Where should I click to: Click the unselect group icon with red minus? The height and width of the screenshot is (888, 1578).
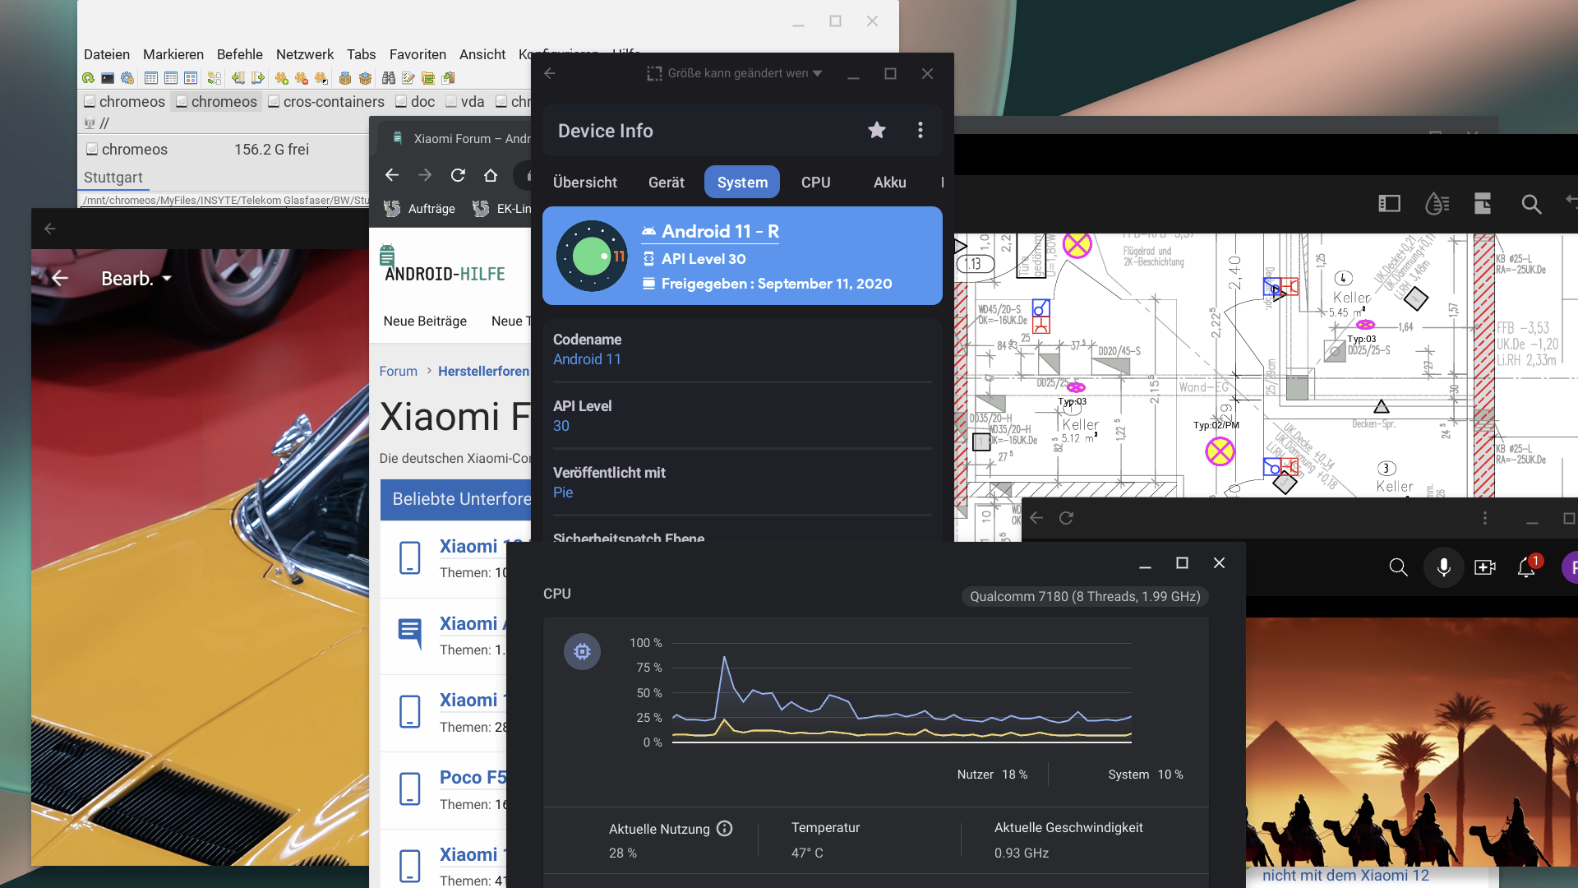click(302, 78)
